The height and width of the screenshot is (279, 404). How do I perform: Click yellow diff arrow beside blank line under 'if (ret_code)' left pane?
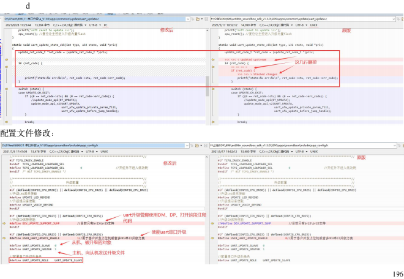[x=7, y=67]
